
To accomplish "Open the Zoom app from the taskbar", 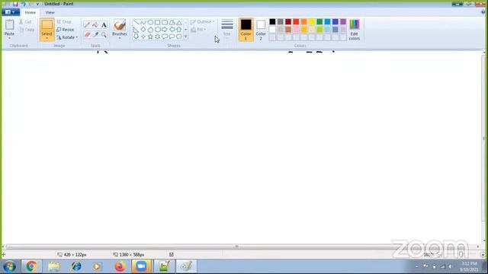I will pyautogui.click(x=141, y=266).
